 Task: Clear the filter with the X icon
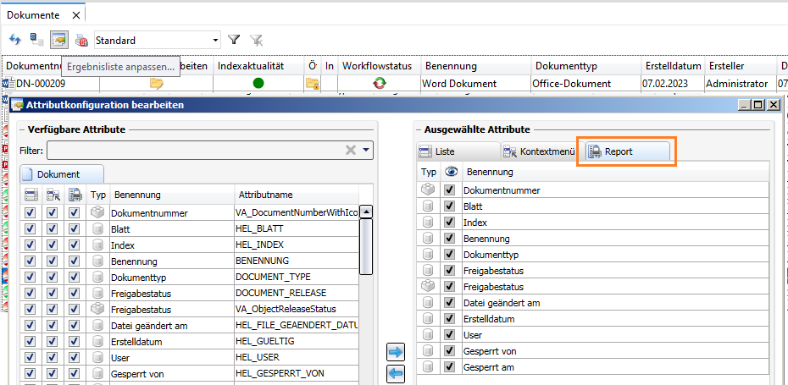click(x=350, y=150)
